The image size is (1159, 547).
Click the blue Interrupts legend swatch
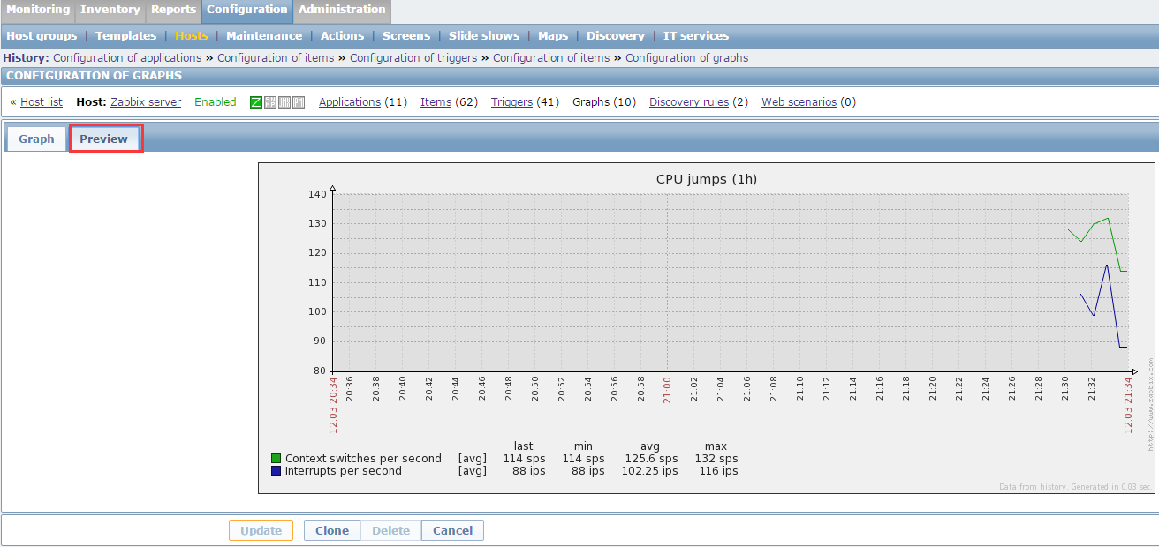(x=276, y=471)
